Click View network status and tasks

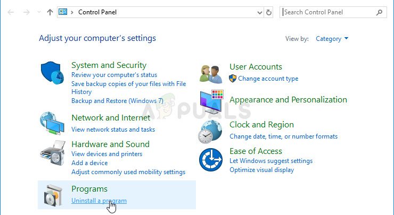113,129
